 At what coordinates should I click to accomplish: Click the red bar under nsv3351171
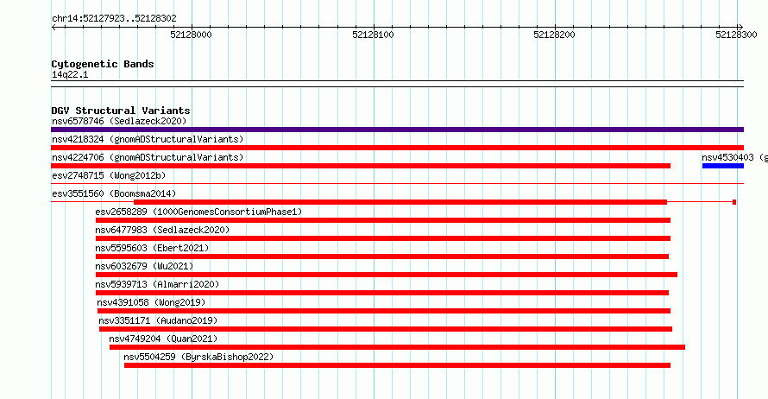(386, 329)
